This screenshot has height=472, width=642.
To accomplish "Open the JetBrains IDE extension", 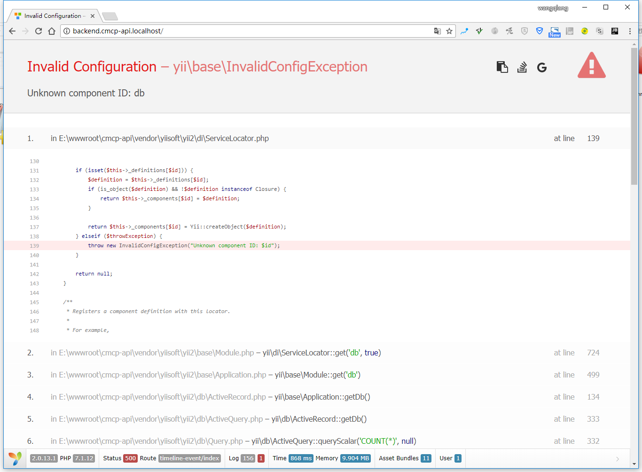I will click(614, 31).
